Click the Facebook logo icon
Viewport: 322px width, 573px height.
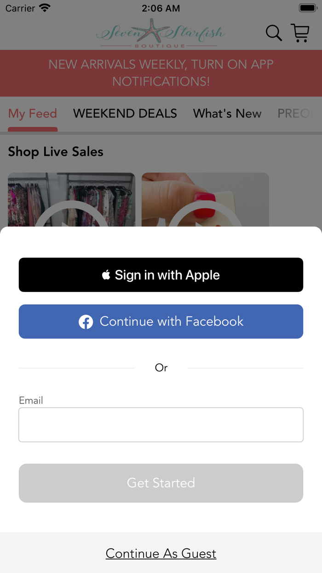[86, 322]
